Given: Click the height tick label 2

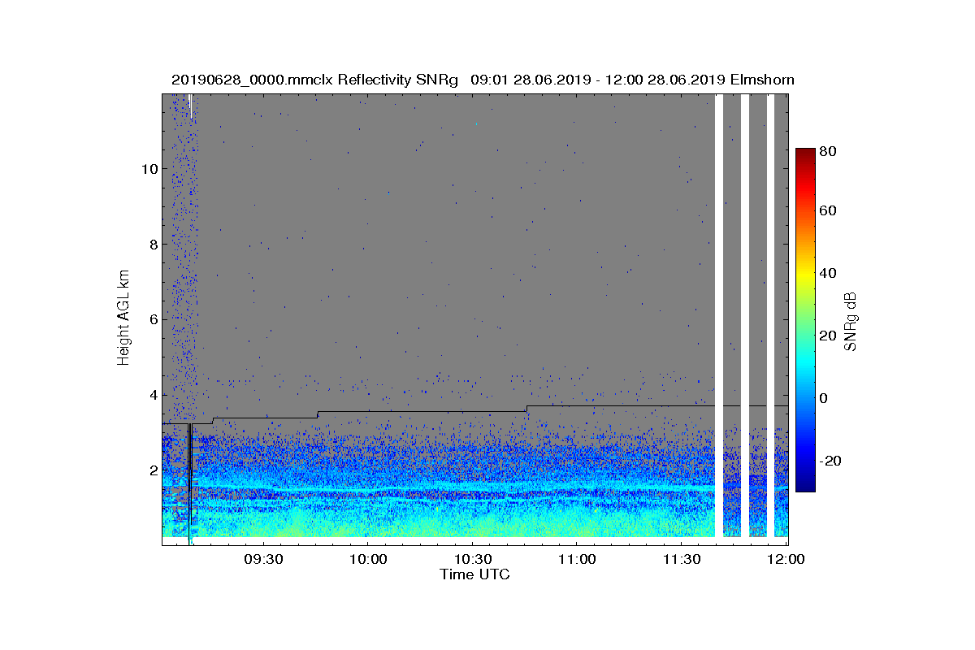Looking at the screenshot, I should [x=152, y=470].
